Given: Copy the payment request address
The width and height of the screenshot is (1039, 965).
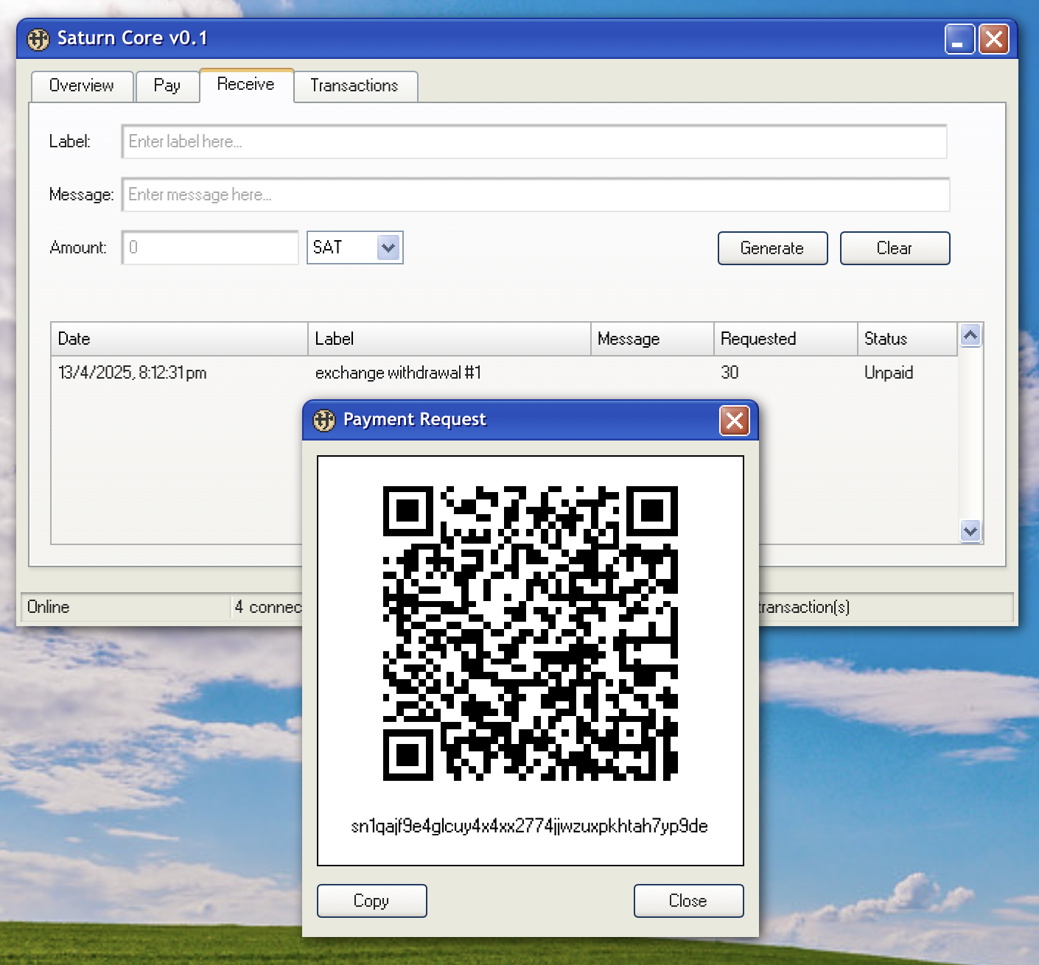Looking at the screenshot, I should click(x=372, y=901).
